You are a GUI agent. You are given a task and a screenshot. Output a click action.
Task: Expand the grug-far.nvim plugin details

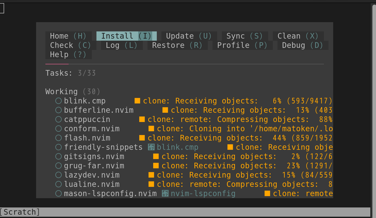click(x=94, y=166)
